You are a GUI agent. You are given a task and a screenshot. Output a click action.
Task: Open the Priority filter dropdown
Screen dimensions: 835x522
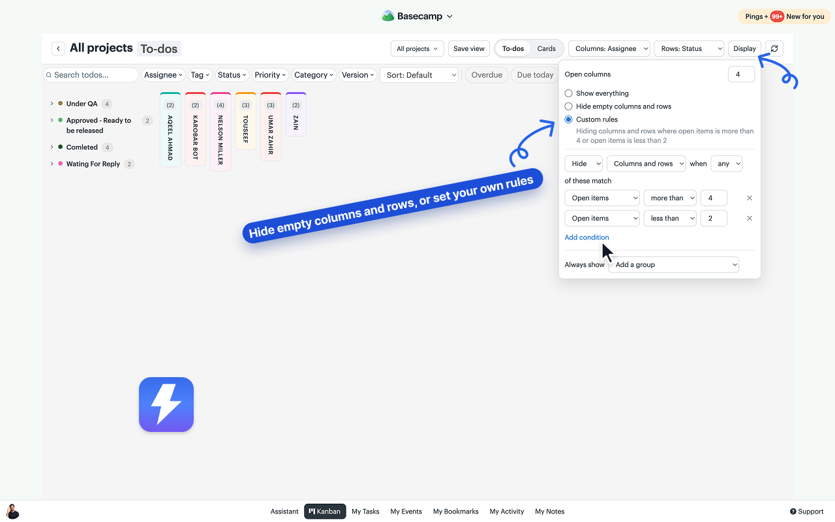[x=271, y=75]
